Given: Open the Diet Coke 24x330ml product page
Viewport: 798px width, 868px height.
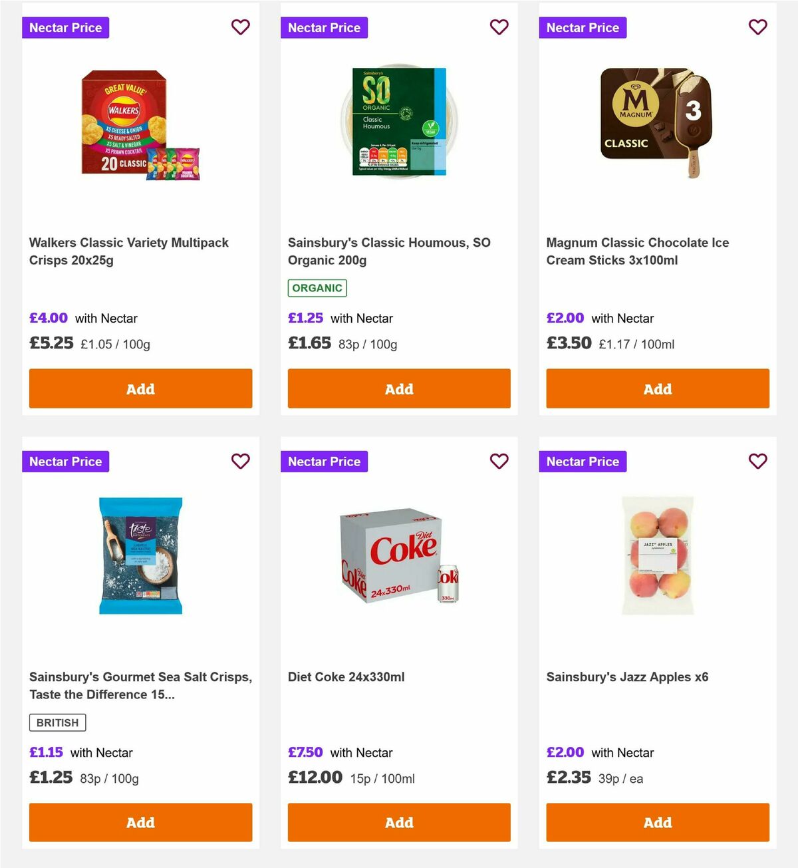Looking at the screenshot, I should click(345, 676).
